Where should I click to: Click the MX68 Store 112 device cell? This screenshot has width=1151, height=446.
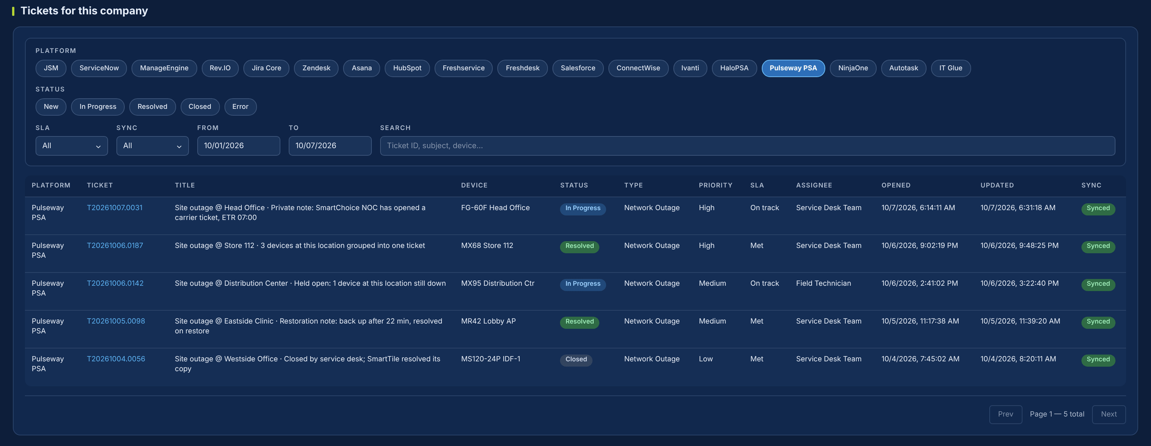pyautogui.click(x=487, y=246)
